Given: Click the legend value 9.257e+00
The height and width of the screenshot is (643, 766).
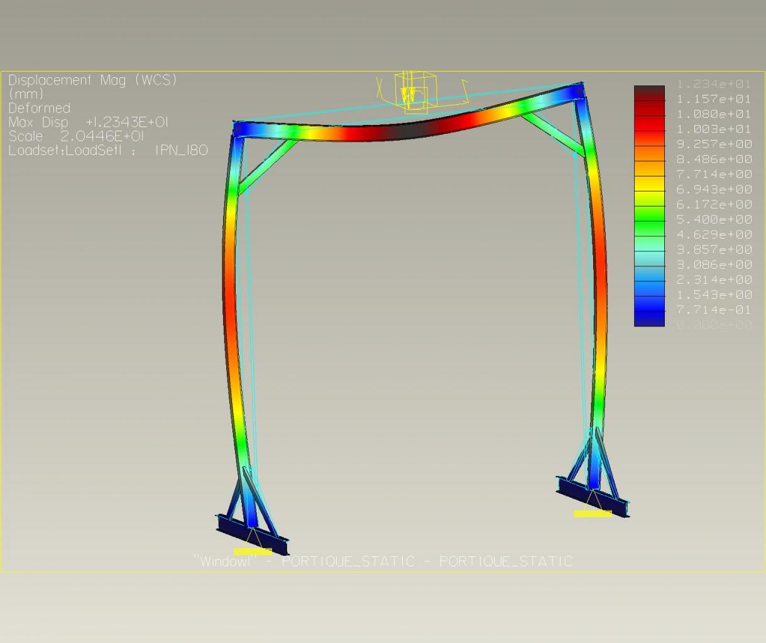Looking at the screenshot, I should click(x=714, y=144).
